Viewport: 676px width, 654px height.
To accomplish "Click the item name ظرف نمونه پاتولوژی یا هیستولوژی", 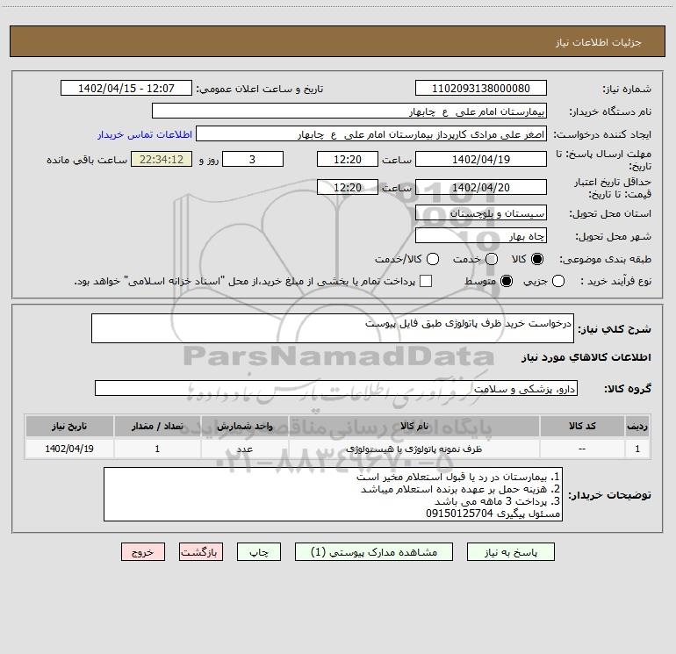I will click(414, 449).
